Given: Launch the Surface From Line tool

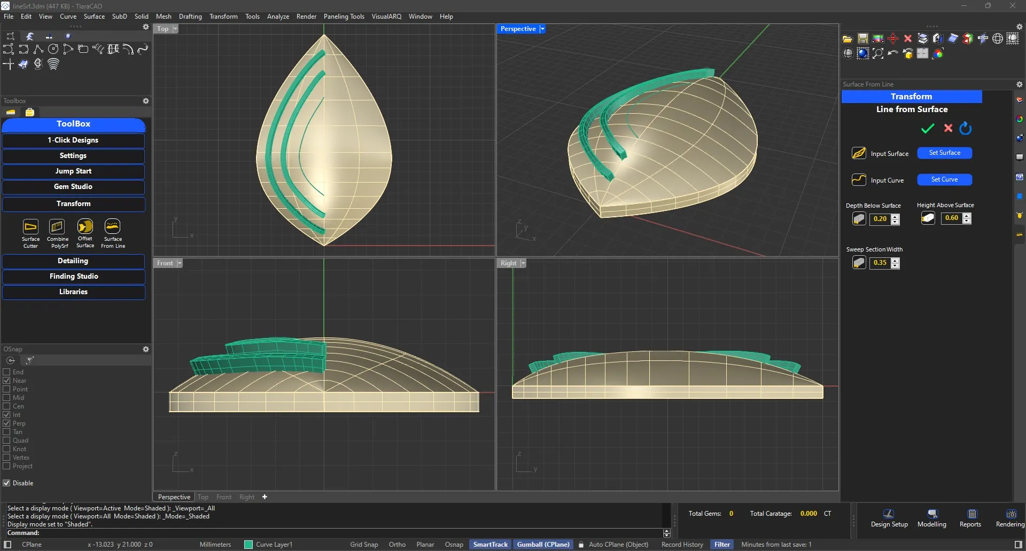Looking at the screenshot, I should point(112,226).
